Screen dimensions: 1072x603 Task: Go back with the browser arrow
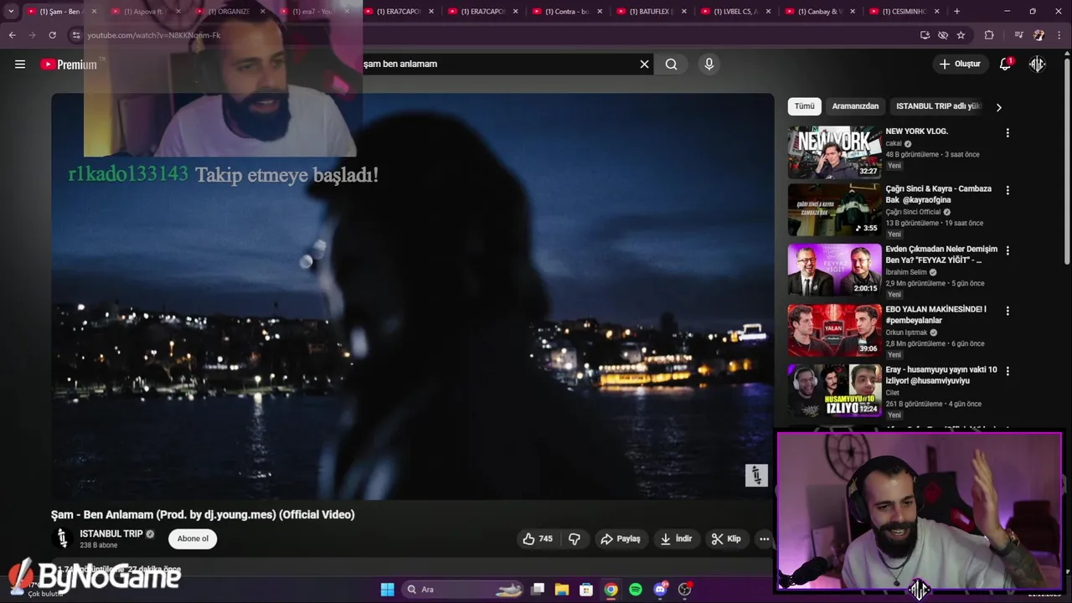(12, 35)
